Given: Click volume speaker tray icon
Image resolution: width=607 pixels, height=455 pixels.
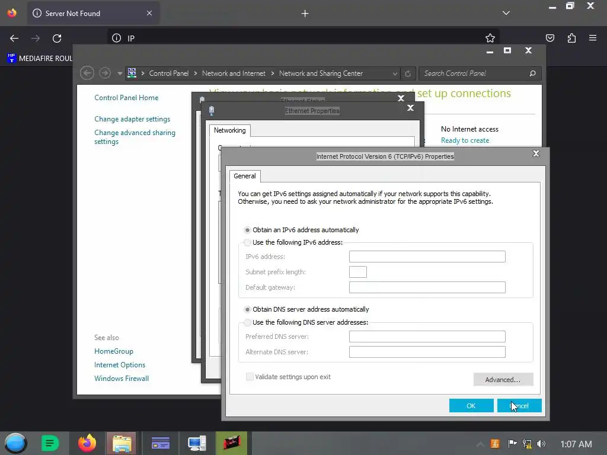Looking at the screenshot, I should [x=541, y=444].
